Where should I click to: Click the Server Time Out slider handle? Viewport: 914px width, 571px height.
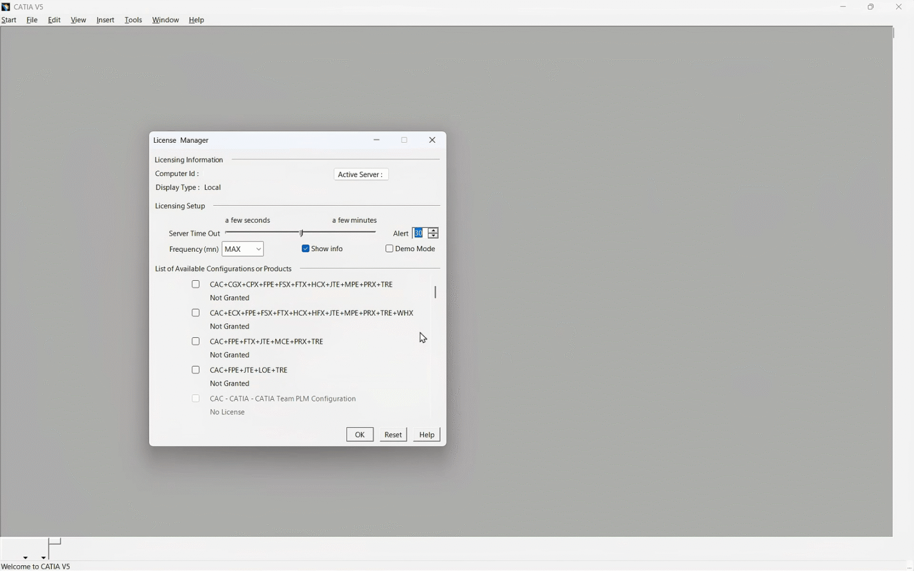tap(301, 233)
